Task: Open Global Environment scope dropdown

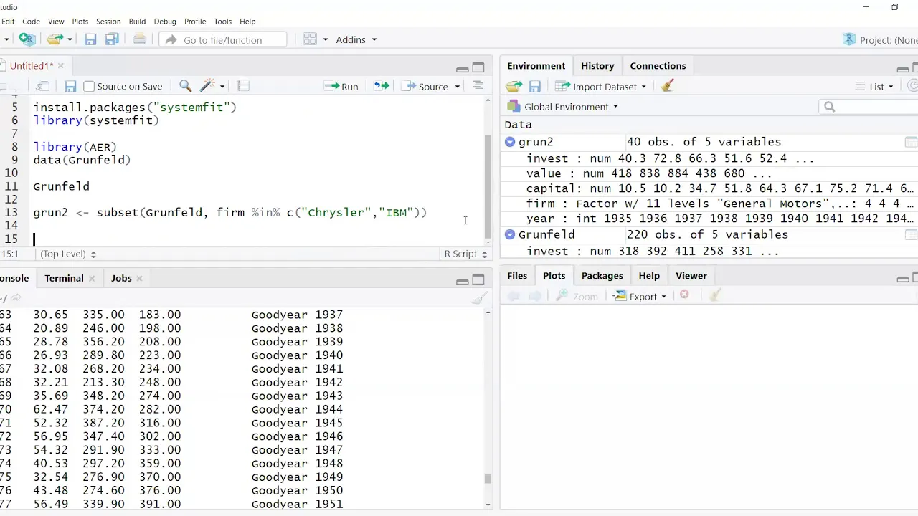Action: [563, 107]
